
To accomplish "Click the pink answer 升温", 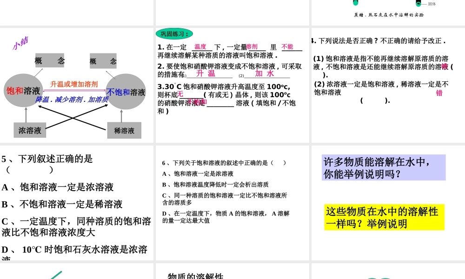I will click(x=205, y=73).
